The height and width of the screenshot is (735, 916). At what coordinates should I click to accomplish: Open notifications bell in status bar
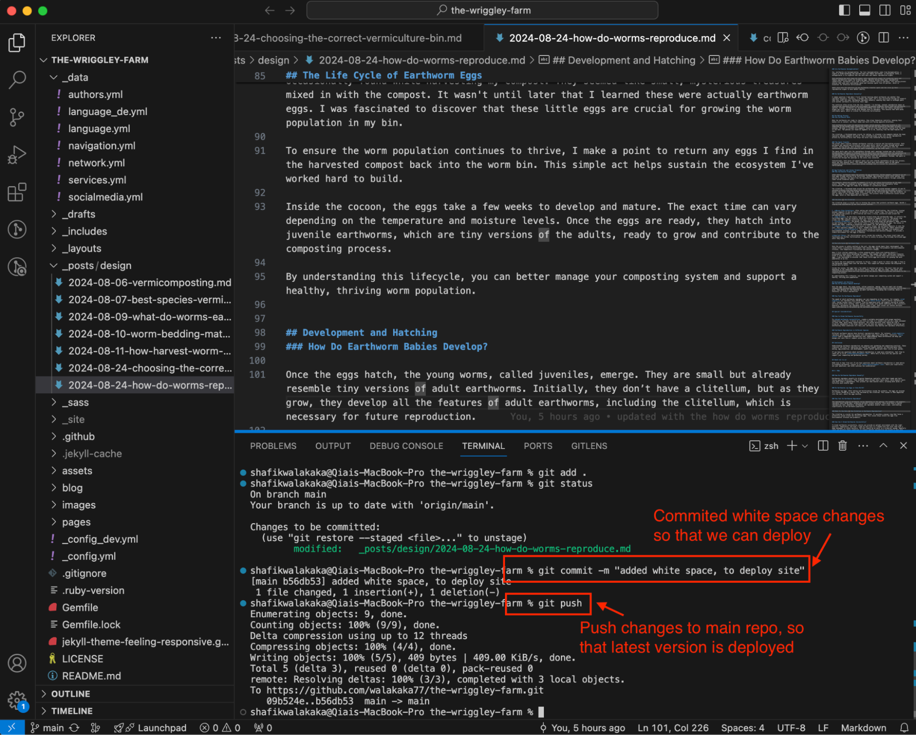point(904,728)
